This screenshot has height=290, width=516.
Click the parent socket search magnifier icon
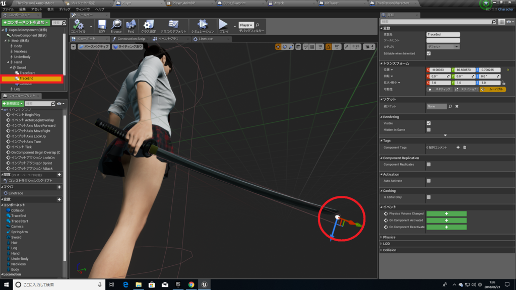click(450, 107)
